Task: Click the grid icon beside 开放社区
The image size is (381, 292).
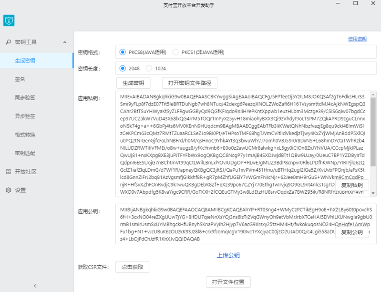Action: (9, 172)
